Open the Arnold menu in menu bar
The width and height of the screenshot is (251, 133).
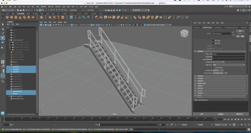pyautogui.click(x=91, y=7)
